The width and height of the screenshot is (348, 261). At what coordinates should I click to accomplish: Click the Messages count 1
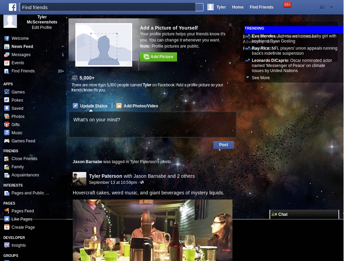[x=63, y=55]
